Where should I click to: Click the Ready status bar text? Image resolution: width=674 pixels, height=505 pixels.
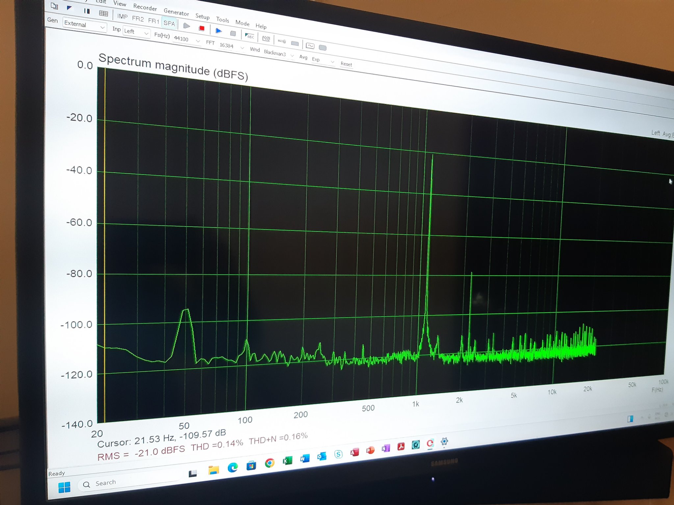coord(57,473)
